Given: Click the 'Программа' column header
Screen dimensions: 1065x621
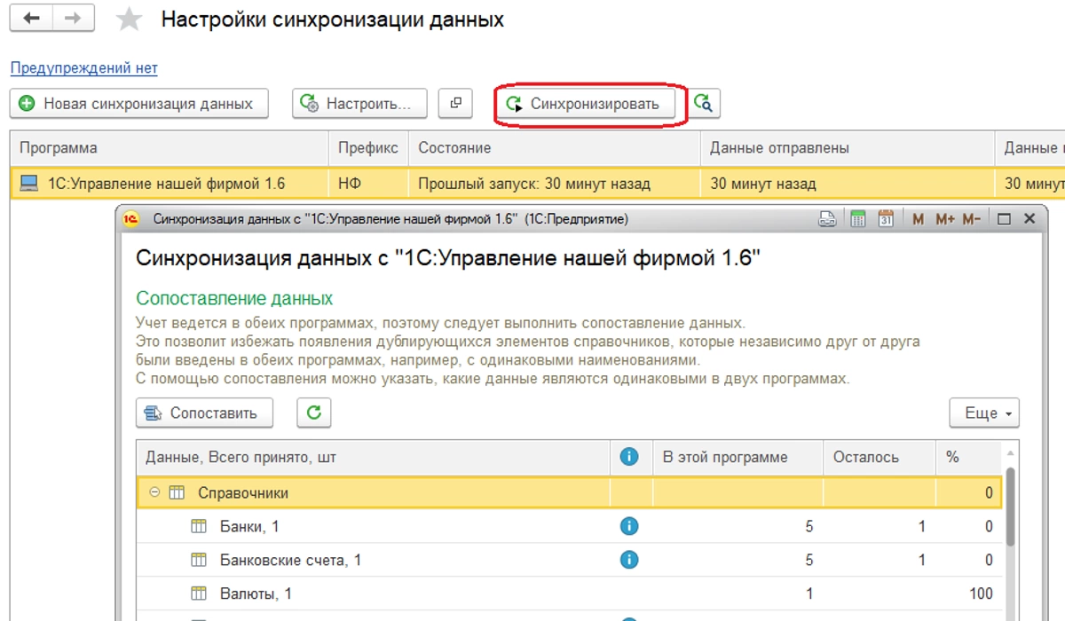Looking at the screenshot, I should click(x=170, y=148).
